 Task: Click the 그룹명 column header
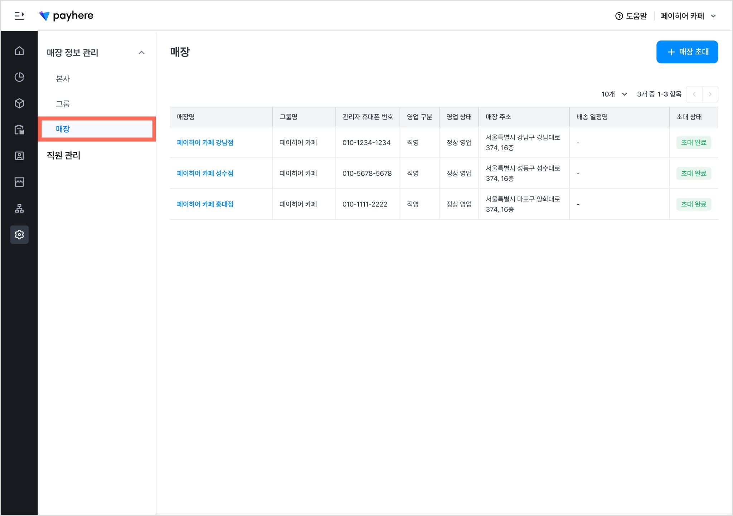coord(304,117)
